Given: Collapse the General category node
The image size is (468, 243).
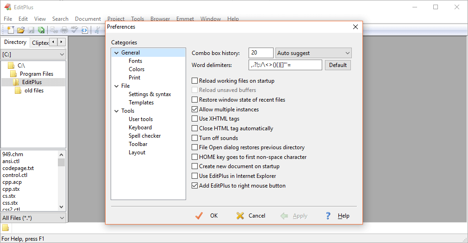Looking at the screenshot, I should (x=116, y=53).
